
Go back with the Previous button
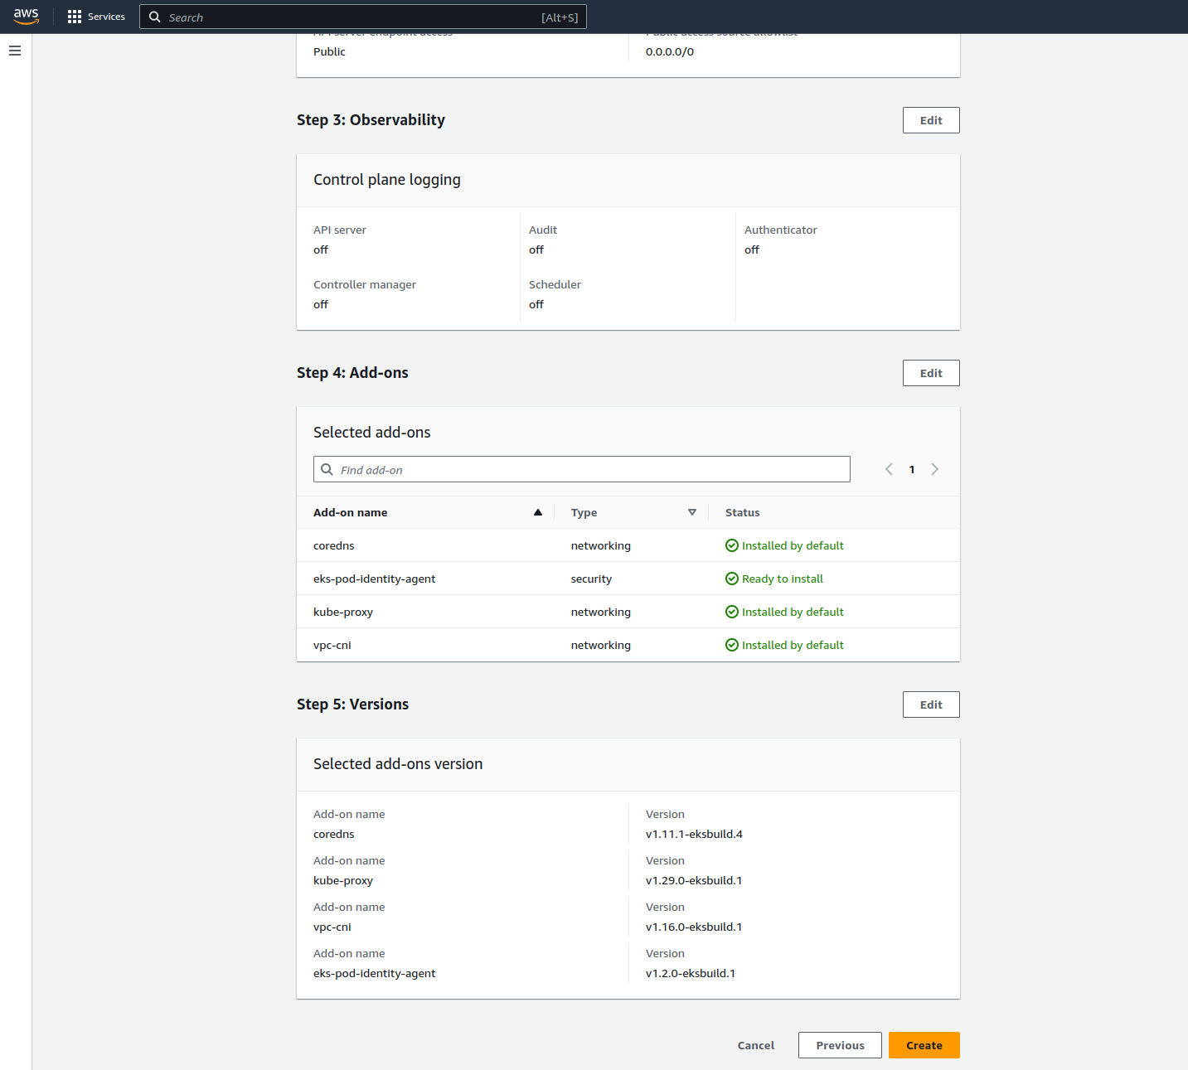pyautogui.click(x=840, y=1045)
